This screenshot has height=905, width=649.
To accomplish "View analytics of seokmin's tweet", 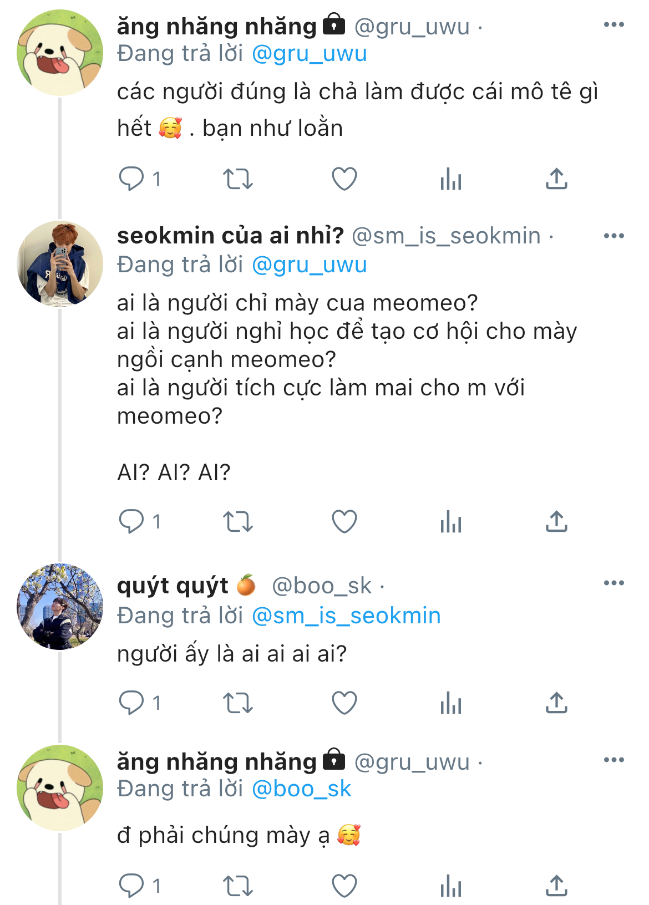I will (451, 522).
